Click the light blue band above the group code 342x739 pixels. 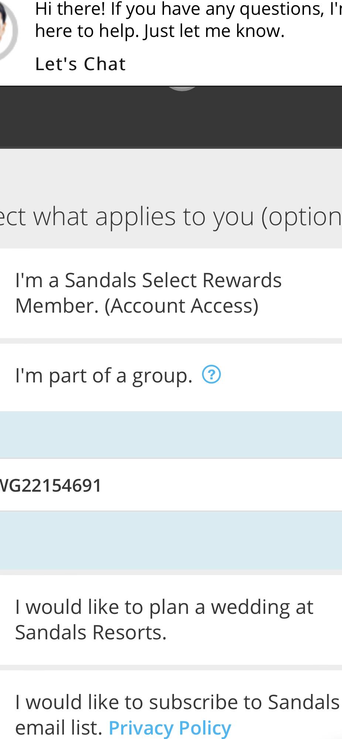pos(171,434)
